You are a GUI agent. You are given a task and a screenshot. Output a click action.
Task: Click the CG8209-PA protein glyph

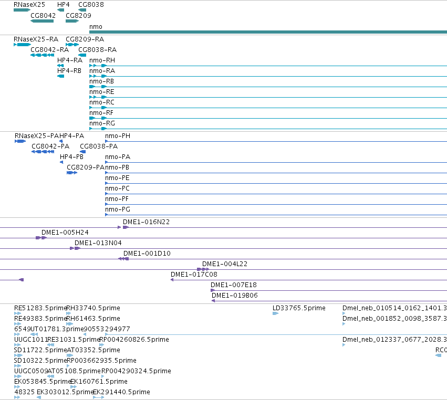click(x=72, y=173)
